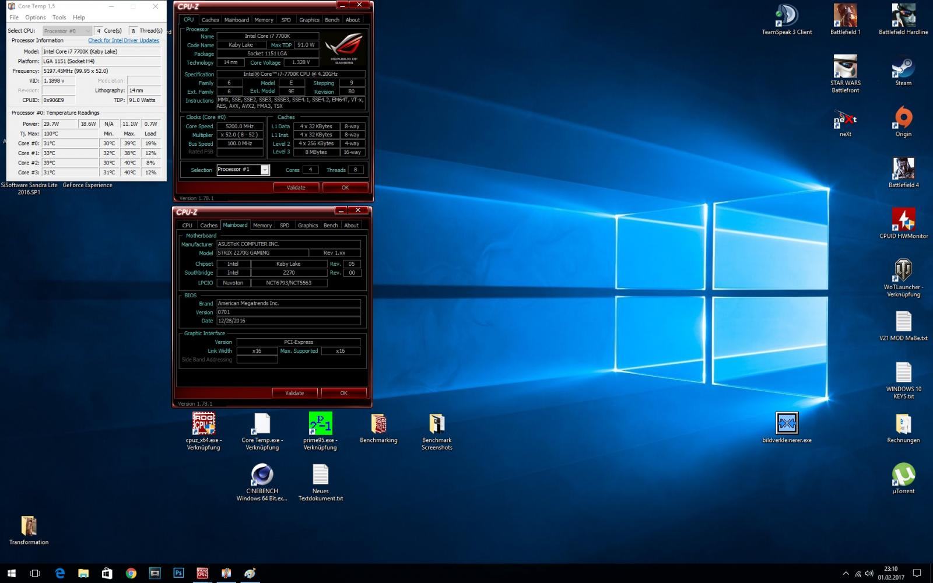Click Check for Intel Driver Updates link

tap(124, 40)
